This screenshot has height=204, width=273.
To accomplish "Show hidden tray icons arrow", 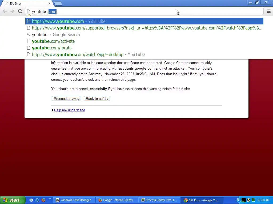I will pyautogui.click(x=238, y=200).
